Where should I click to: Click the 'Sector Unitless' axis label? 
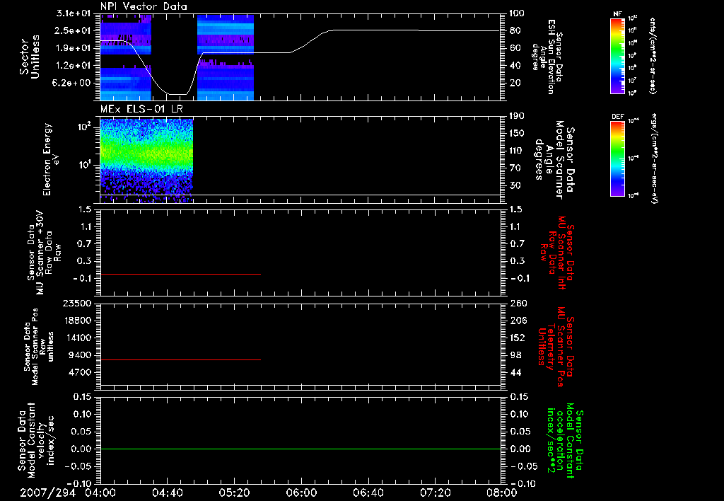click(x=30, y=57)
